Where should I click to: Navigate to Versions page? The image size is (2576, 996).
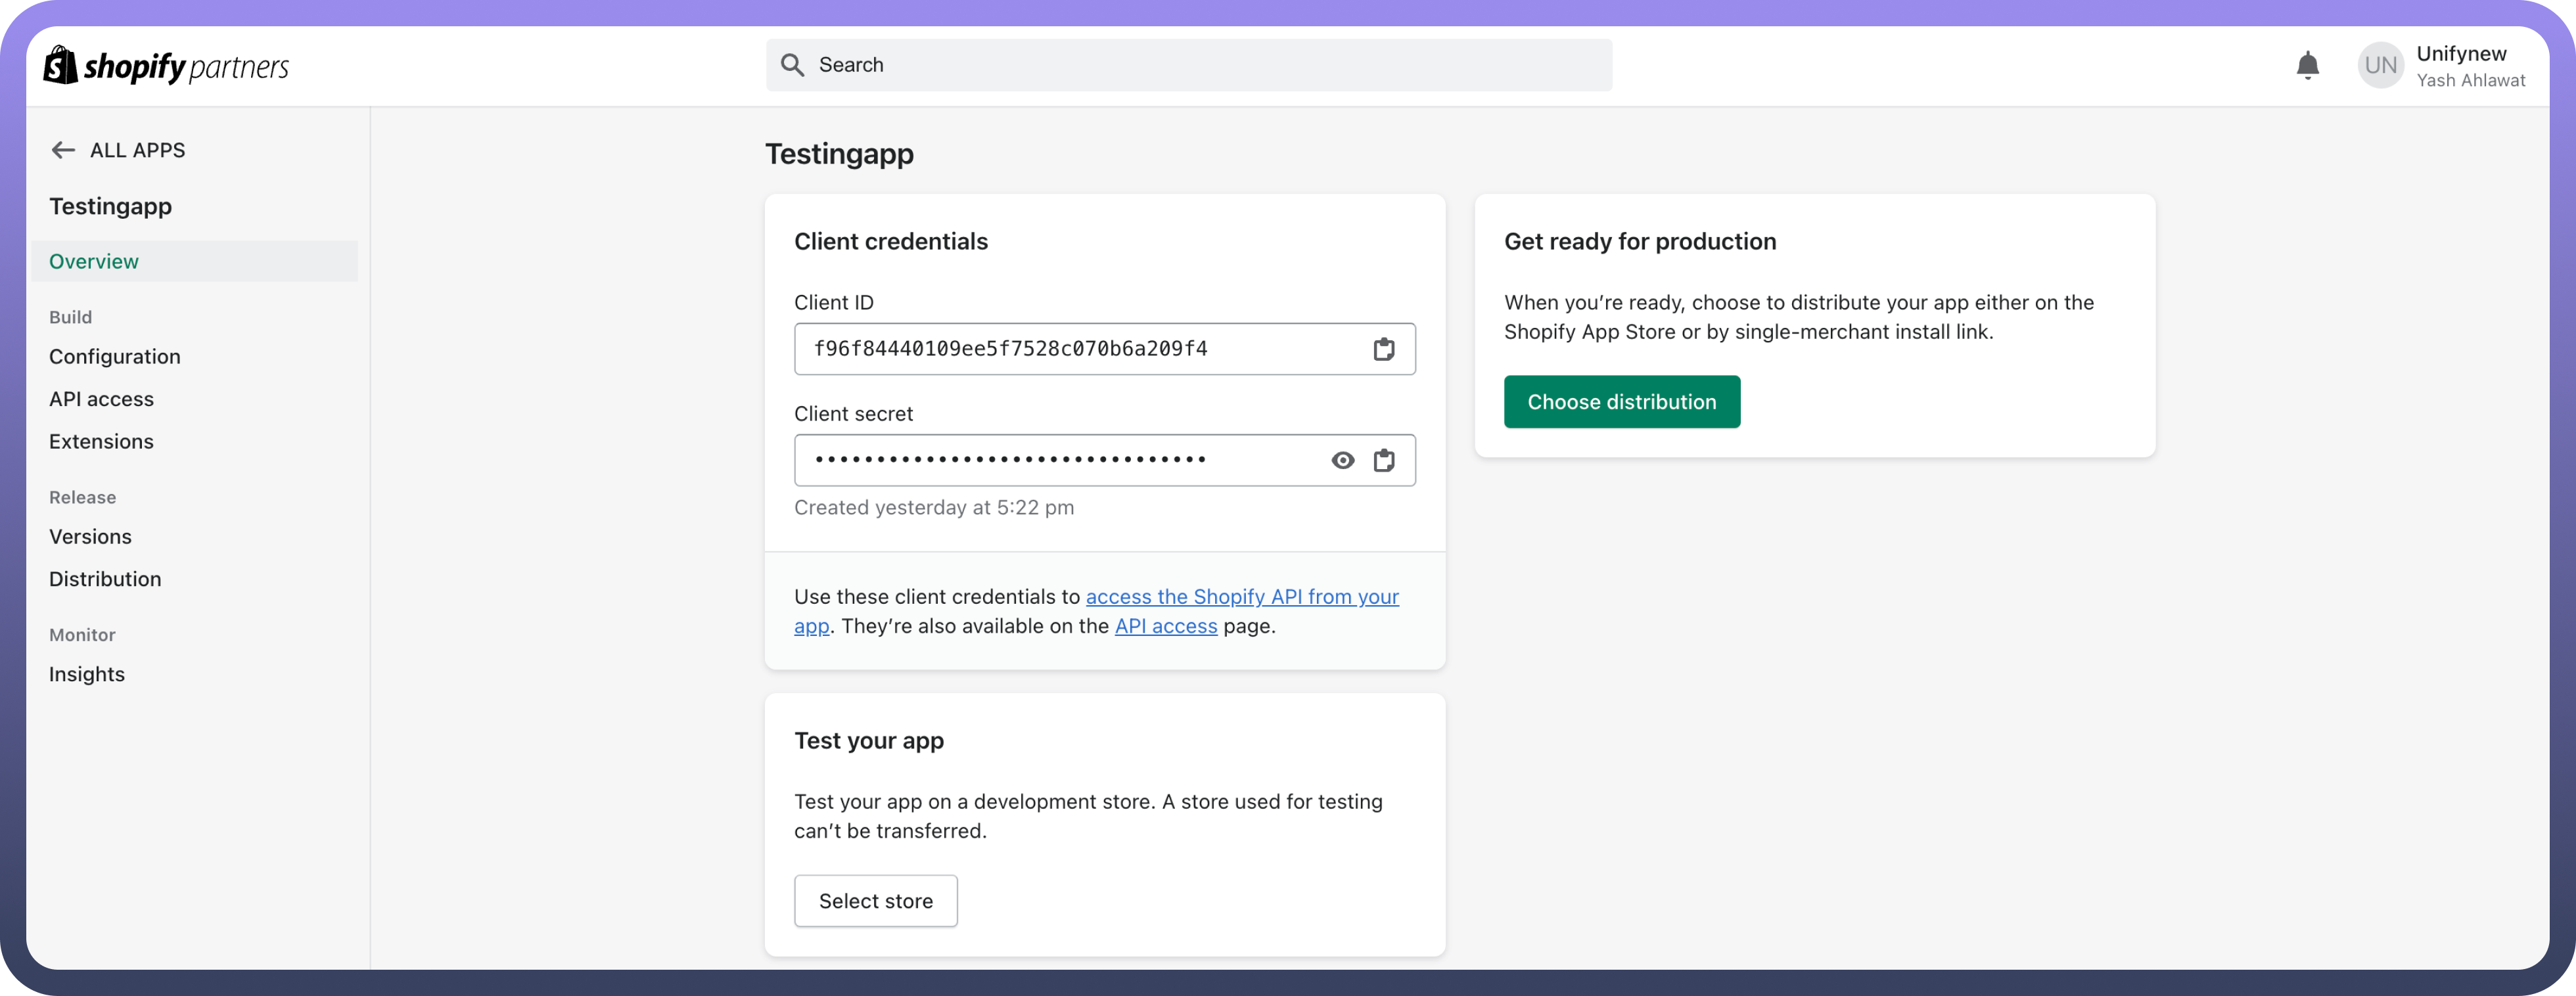[x=90, y=537]
